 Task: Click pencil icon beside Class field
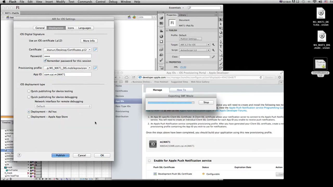point(213,57)
